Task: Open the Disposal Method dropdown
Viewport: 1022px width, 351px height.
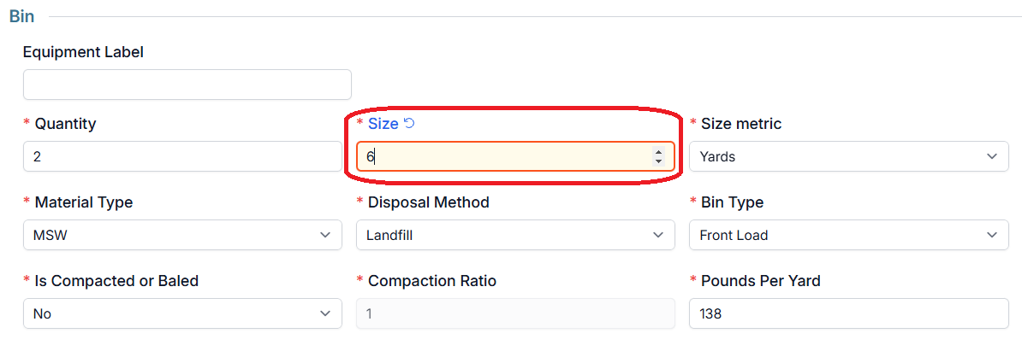Action: [x=515, y=236]
